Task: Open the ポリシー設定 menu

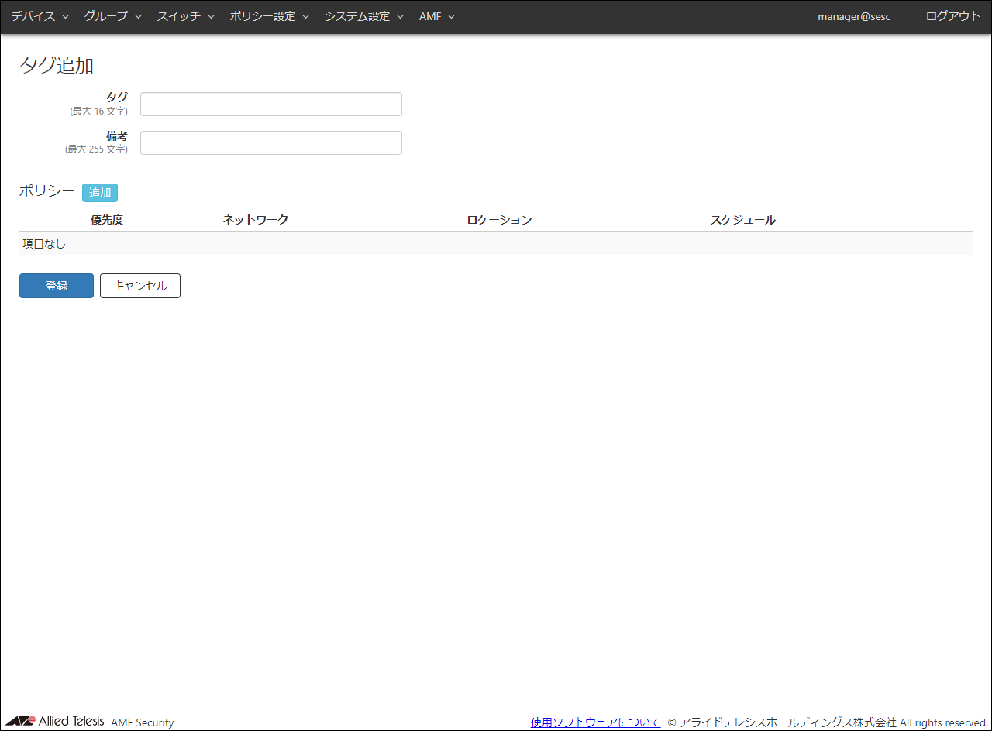Action: point(269,16)
